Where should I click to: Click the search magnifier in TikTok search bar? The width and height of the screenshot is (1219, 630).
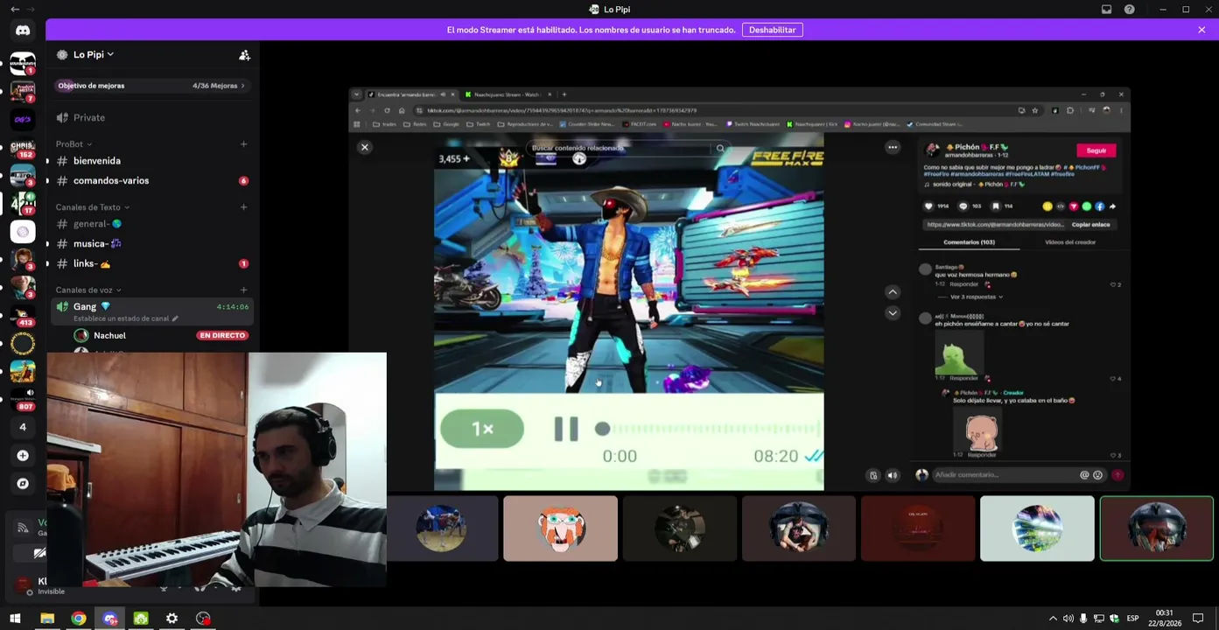pos(720,148)
